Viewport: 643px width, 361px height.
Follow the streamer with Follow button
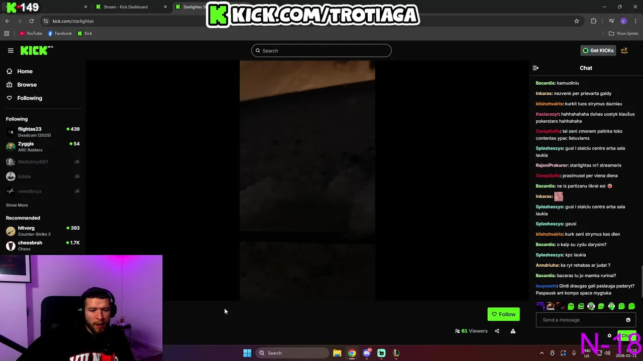(x=503, y=314)
